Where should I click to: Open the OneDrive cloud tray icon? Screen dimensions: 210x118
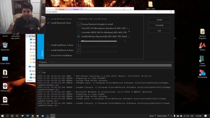coord(178,116)
